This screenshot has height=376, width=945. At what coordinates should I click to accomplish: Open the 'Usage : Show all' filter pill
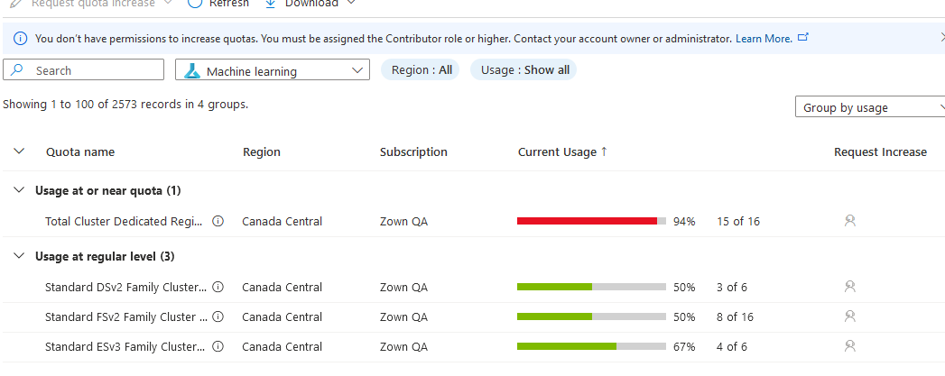point(523,69)
